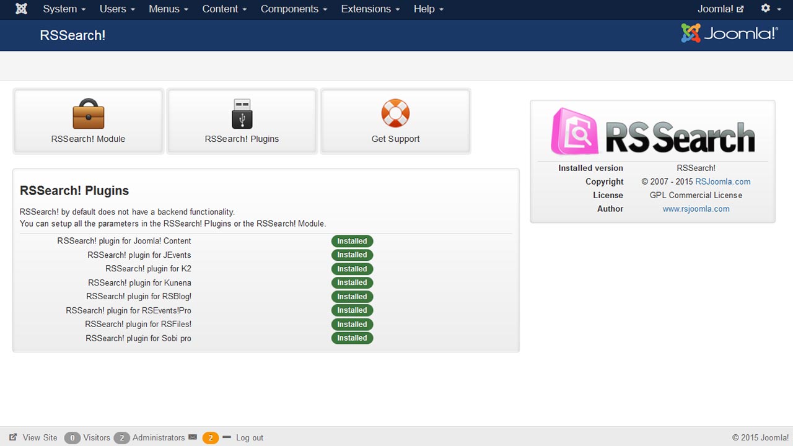Click Installed badge for Kunena plugin
The image size is (793, 446).
point(352,282)
